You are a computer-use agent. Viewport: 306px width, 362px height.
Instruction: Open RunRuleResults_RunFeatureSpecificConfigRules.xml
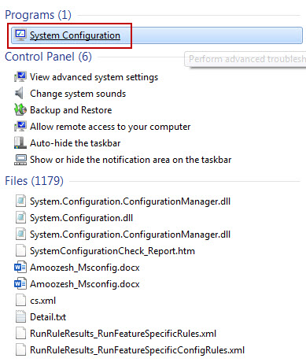pyautogui.click(x=137, y=350)
